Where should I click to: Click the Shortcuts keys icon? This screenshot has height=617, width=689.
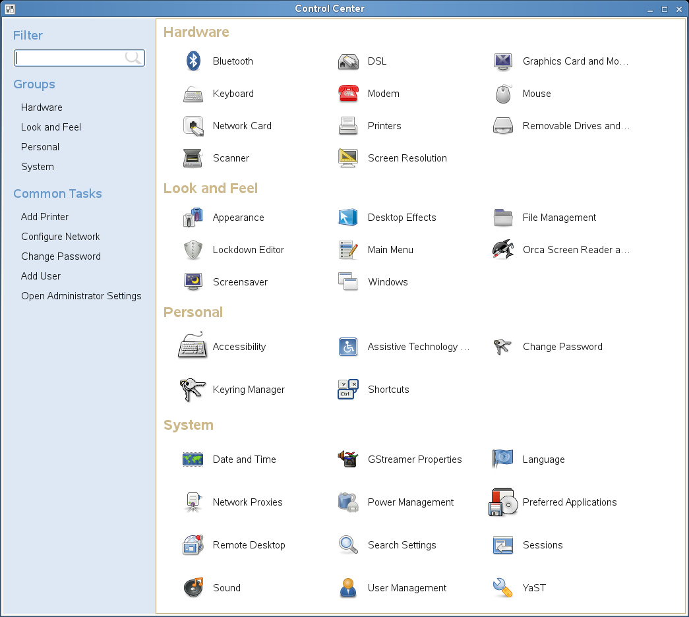coord(348,390)
